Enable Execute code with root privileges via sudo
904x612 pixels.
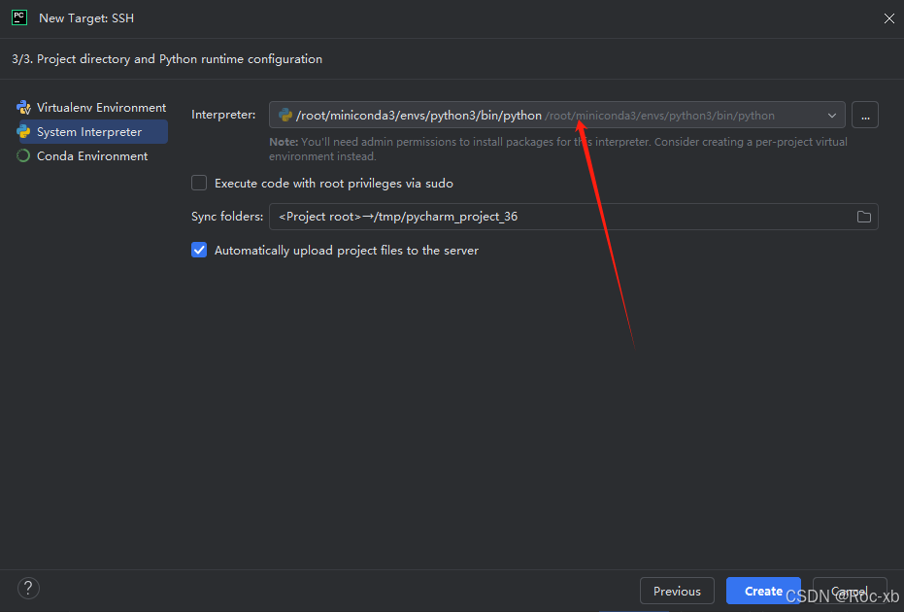(x=198, y=183)
